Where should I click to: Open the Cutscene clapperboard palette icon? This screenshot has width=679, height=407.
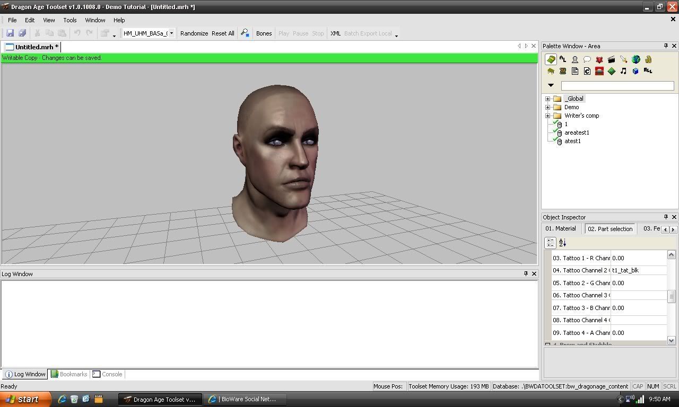coord(611,59)
